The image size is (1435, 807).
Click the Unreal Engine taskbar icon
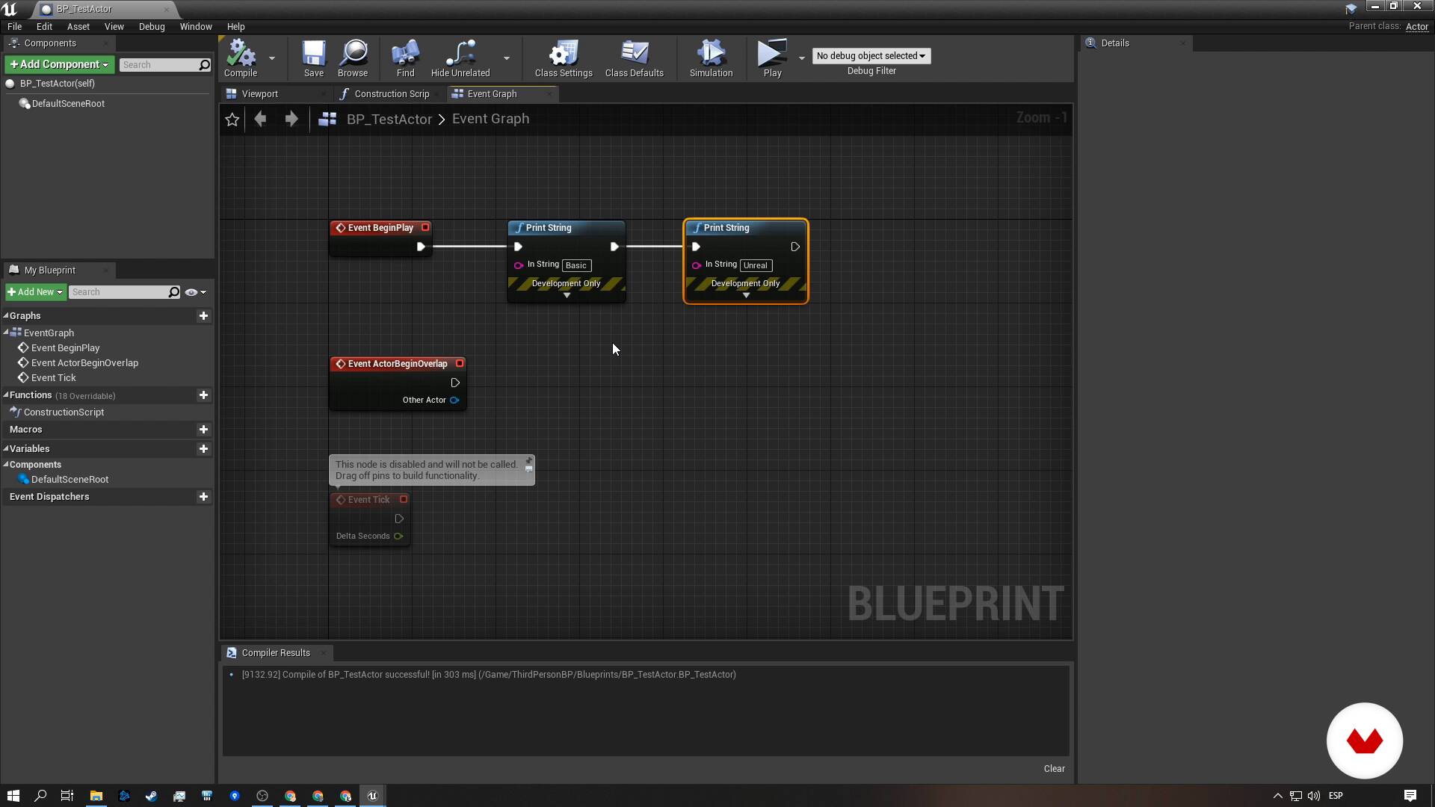(373, 796)
